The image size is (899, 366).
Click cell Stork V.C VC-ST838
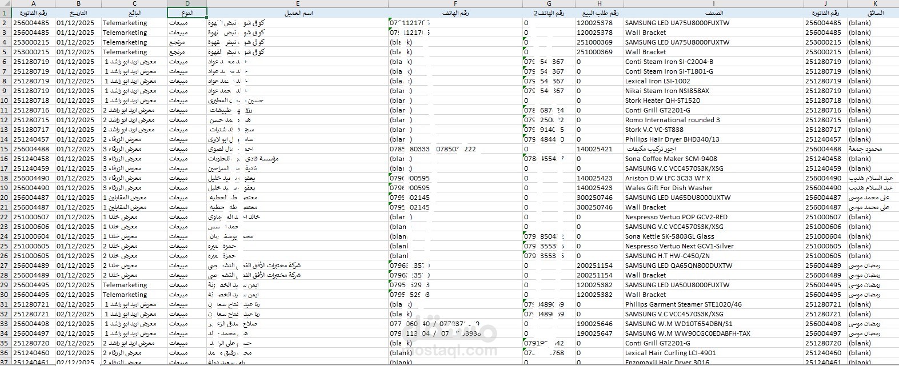point(714,130)
